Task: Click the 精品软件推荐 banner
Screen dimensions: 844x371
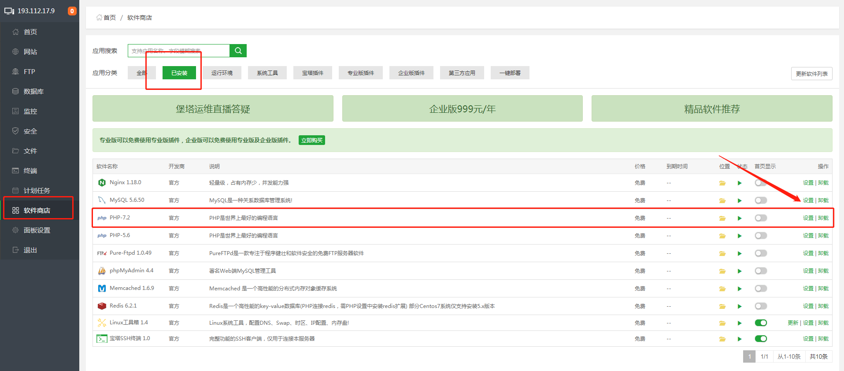Action: point(712,108)
